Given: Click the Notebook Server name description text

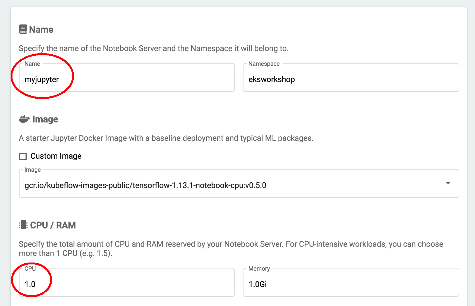Looking at the screenshot, I should point(154,48).
